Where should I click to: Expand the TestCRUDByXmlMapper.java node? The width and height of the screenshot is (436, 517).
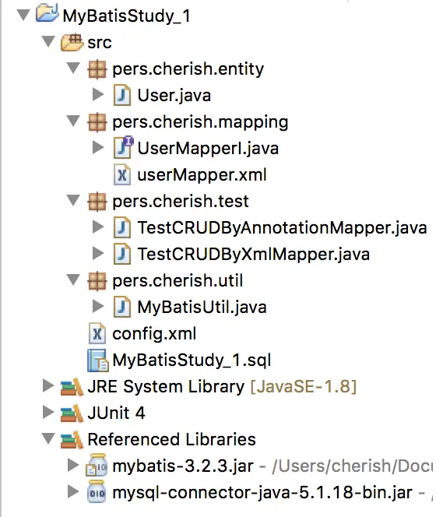point(98,253)
